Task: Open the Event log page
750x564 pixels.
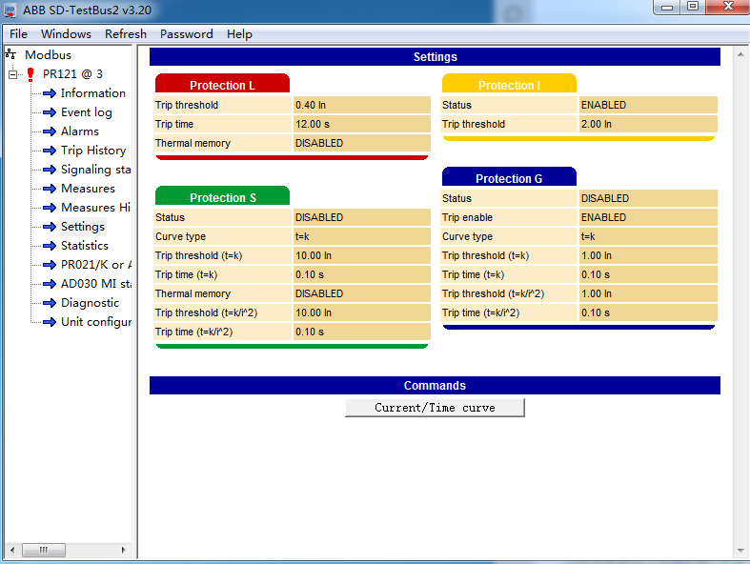Action: click(x=87, y=112)
